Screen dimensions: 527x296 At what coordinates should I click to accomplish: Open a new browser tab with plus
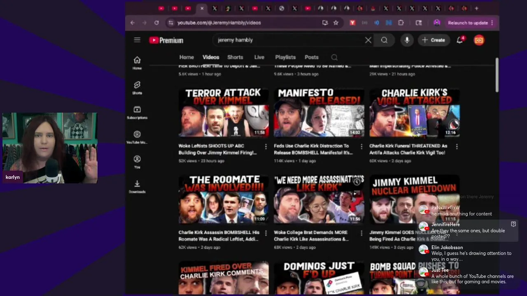[476, 8]
